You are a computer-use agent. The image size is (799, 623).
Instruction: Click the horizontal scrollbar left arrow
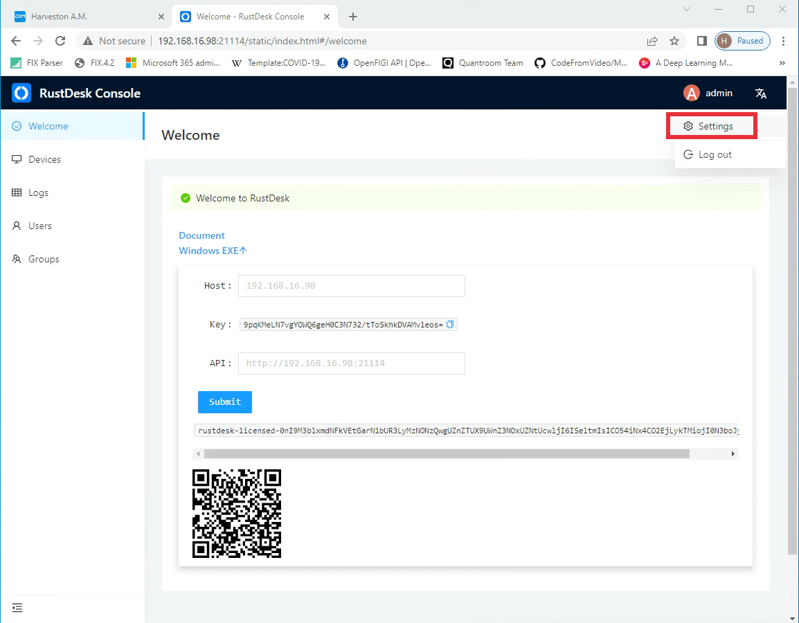(198, 453)
